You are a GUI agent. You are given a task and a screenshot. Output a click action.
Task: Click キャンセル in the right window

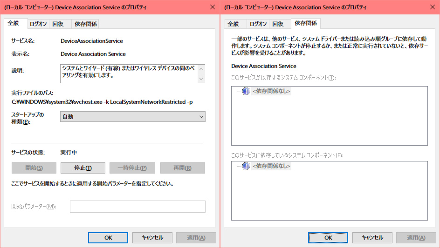pyautogui.click(x=372, y=238)
